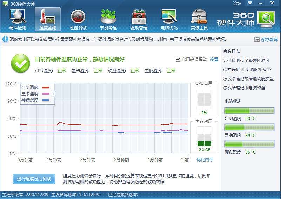The height and width of the screenshot is (199, 281).
Task: Close the 360硬件大师 window
Action: coord(272,3)
